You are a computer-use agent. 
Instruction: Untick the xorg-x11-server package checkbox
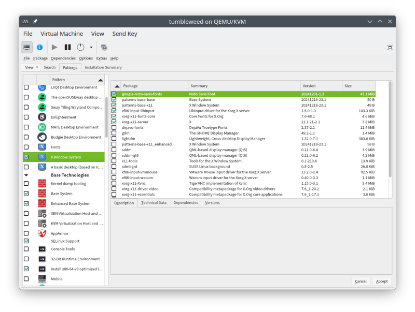pos(114,122)
